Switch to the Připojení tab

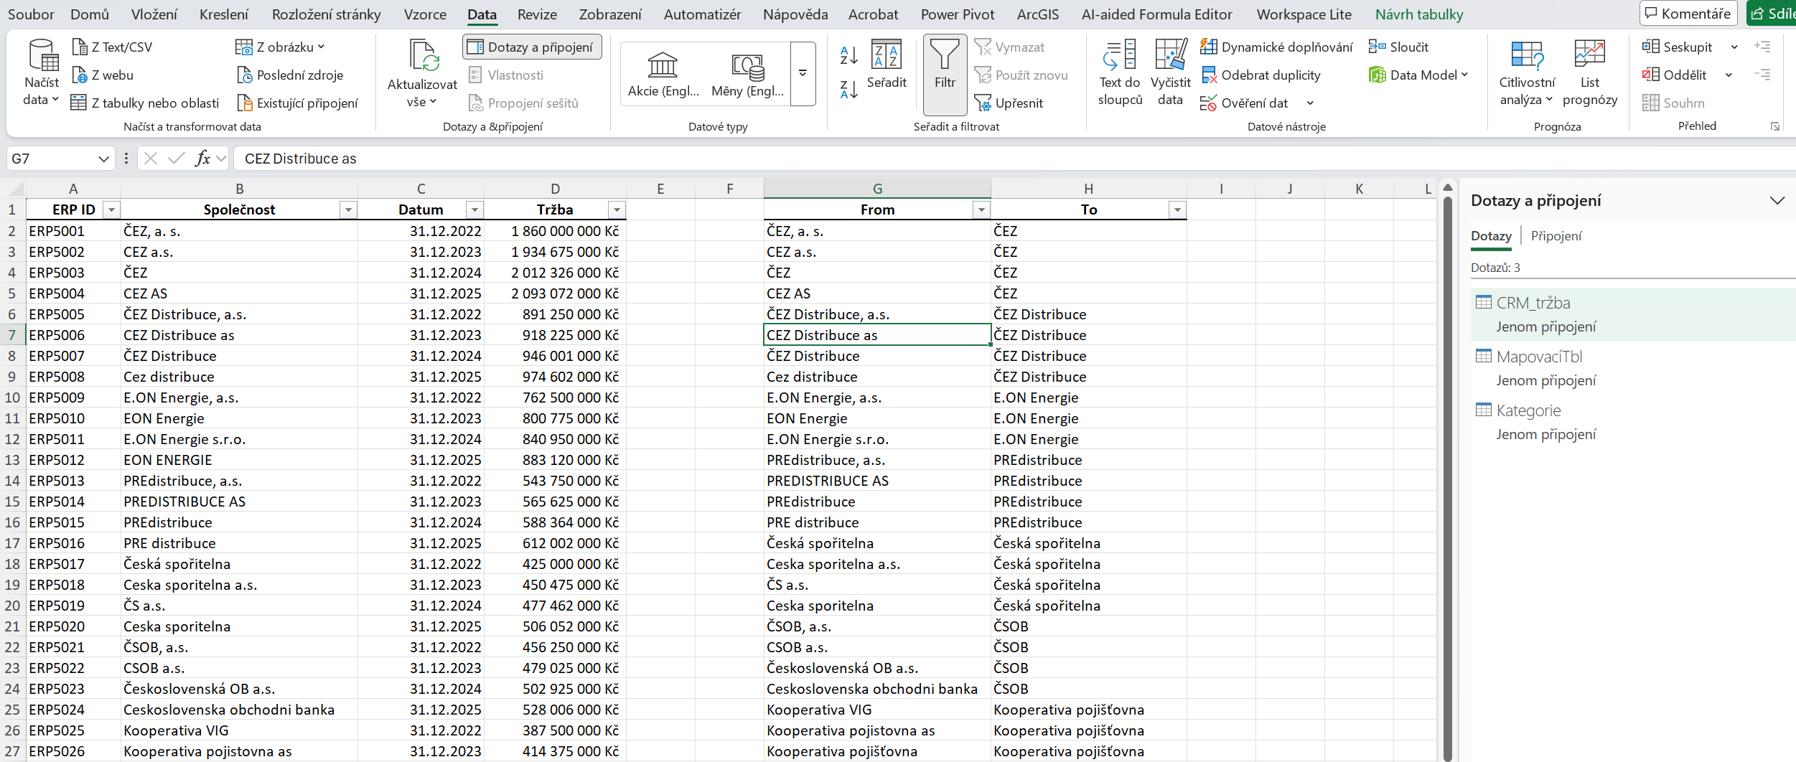1556,236
